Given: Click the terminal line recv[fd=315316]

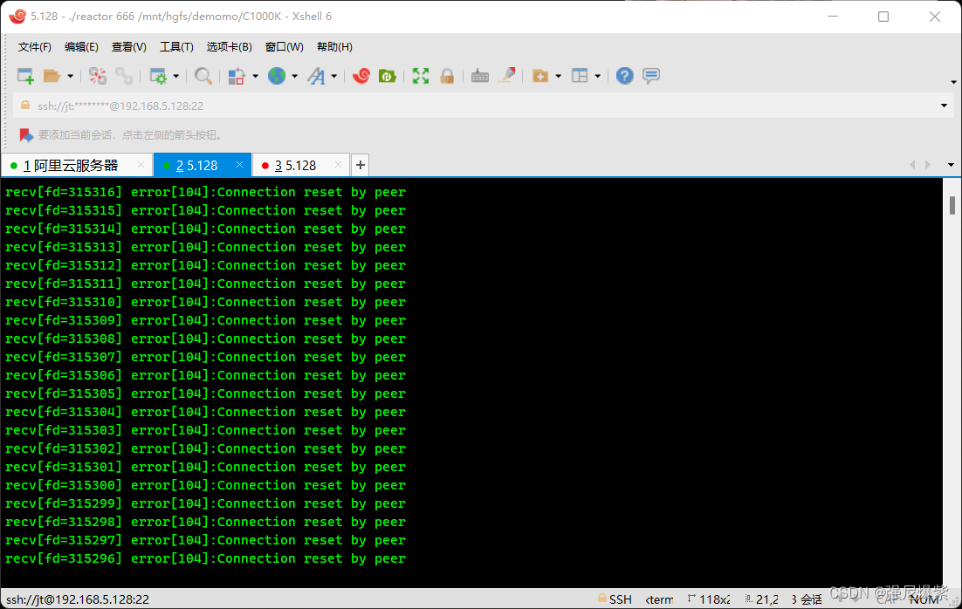Looking at the screenshot, I should click(x=205, y=192).
